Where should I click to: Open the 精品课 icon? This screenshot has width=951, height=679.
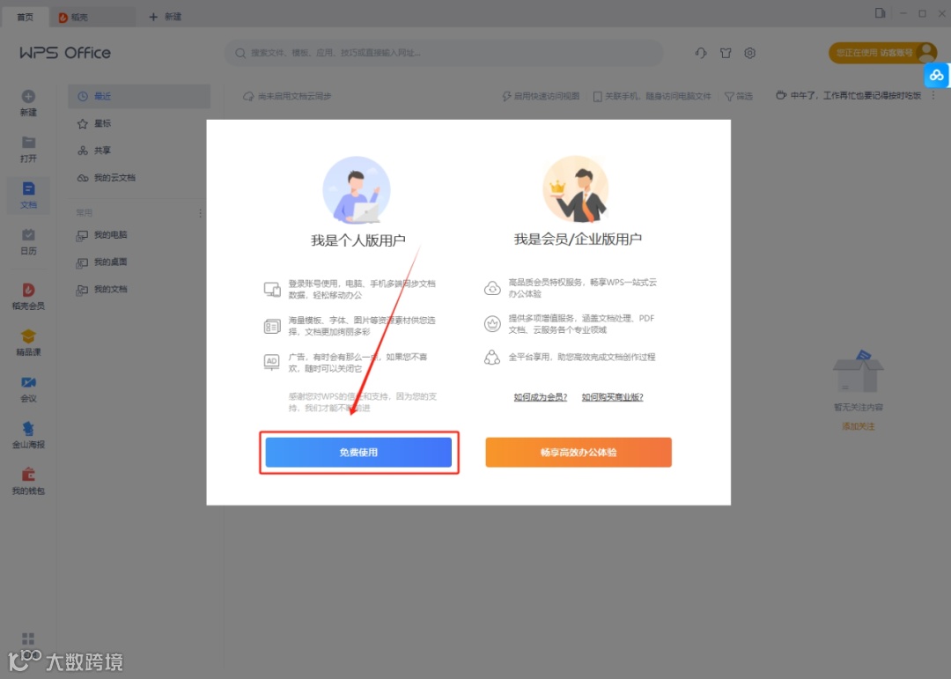tap(28, 336)
